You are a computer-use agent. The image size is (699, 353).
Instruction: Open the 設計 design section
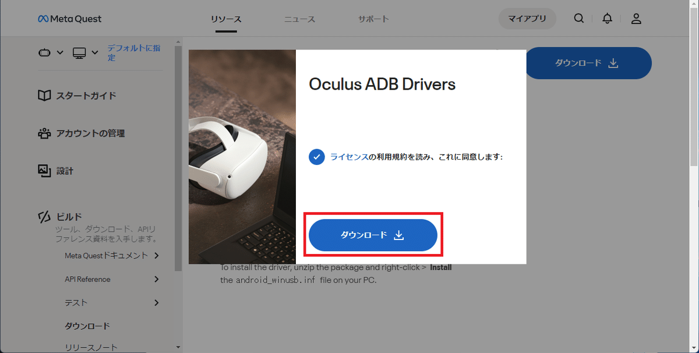(55, 171)
